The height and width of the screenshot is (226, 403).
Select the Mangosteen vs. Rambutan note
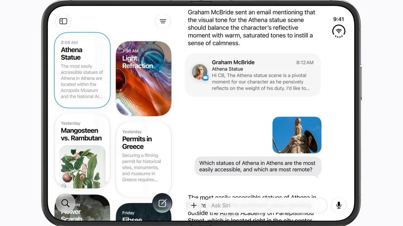point(82,152)
